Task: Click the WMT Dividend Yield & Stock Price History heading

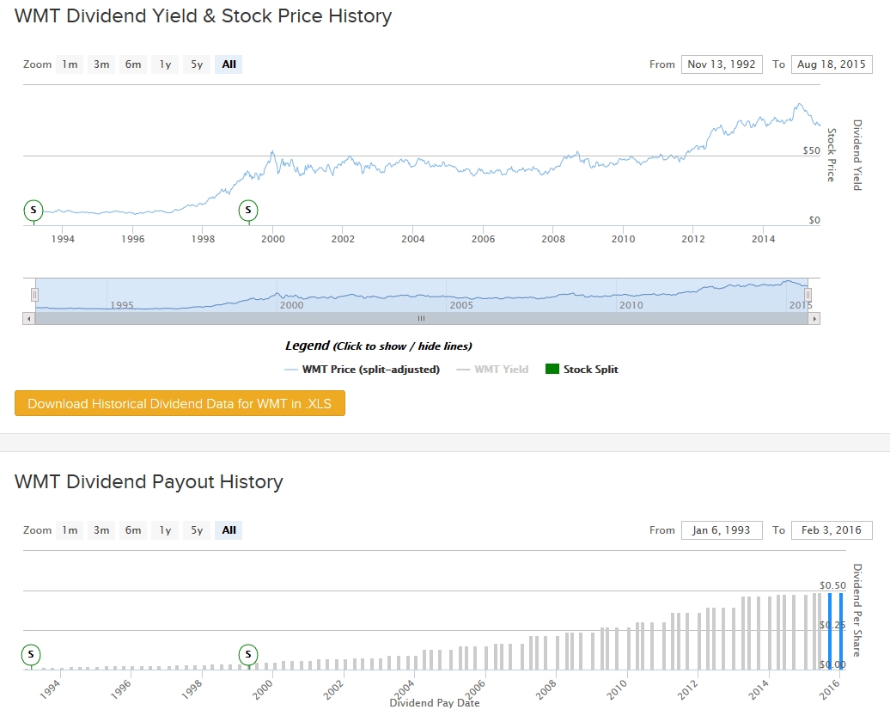Action: [204, 16]
